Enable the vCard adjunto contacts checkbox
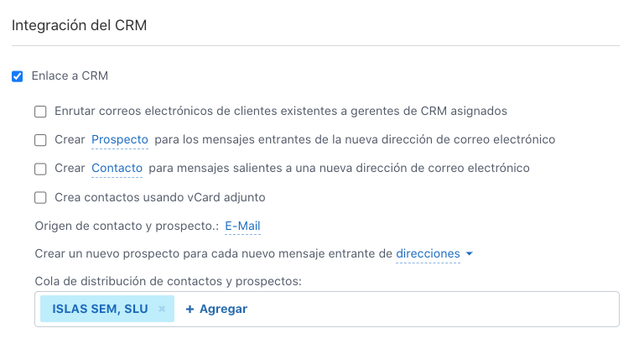This screenshot has width=639, height=349. point(40,198)
